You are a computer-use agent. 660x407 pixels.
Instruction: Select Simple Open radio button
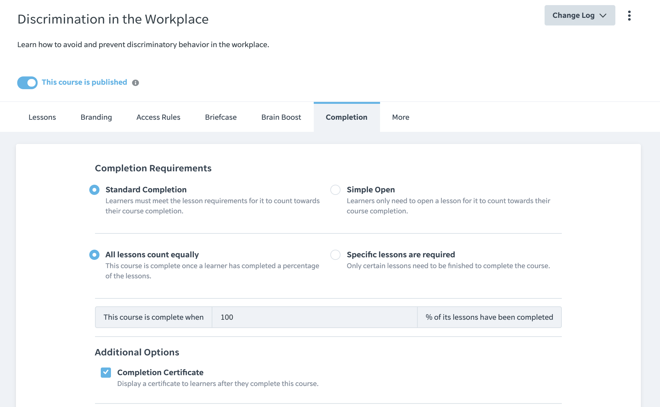(335, 190)
